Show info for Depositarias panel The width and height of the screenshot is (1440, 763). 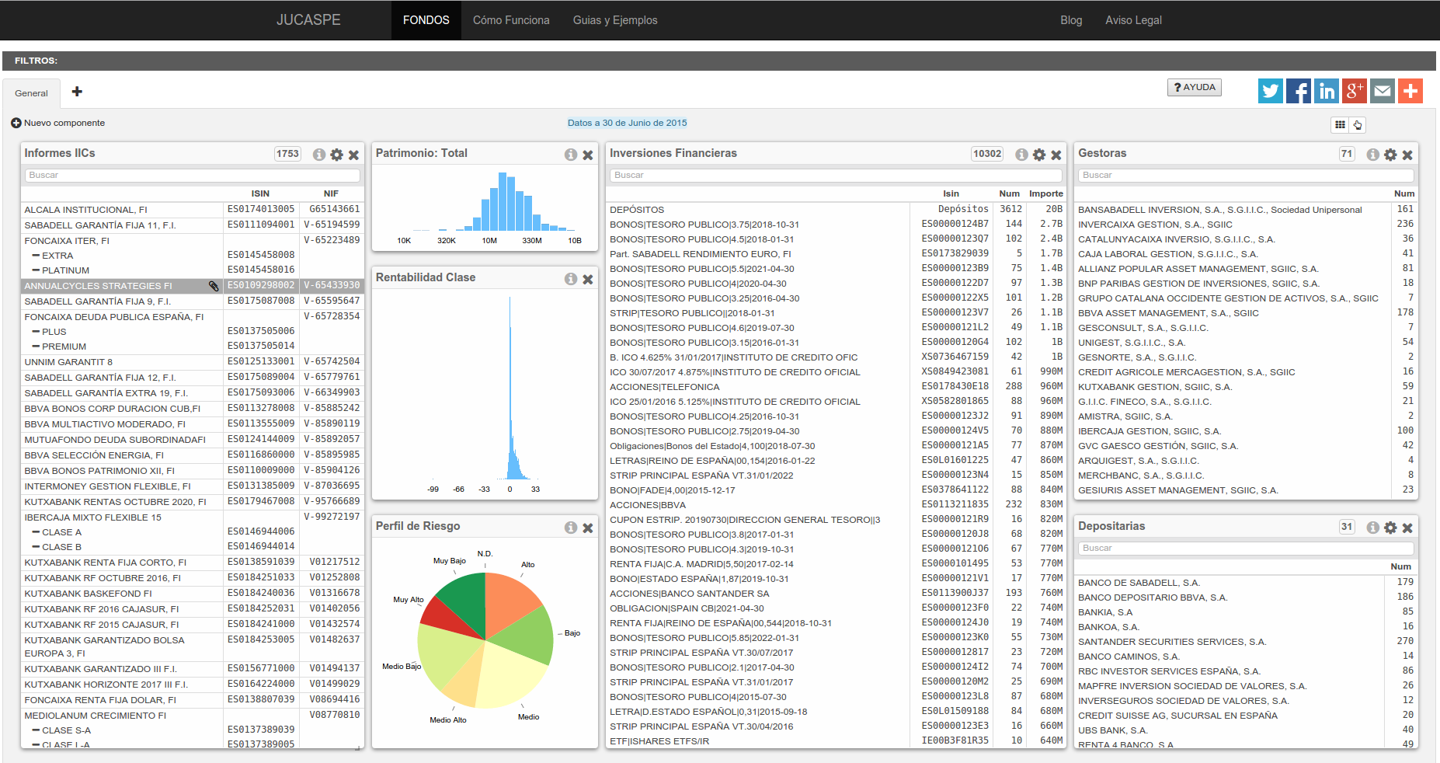pyautogui.click(x=1372, y=528)
